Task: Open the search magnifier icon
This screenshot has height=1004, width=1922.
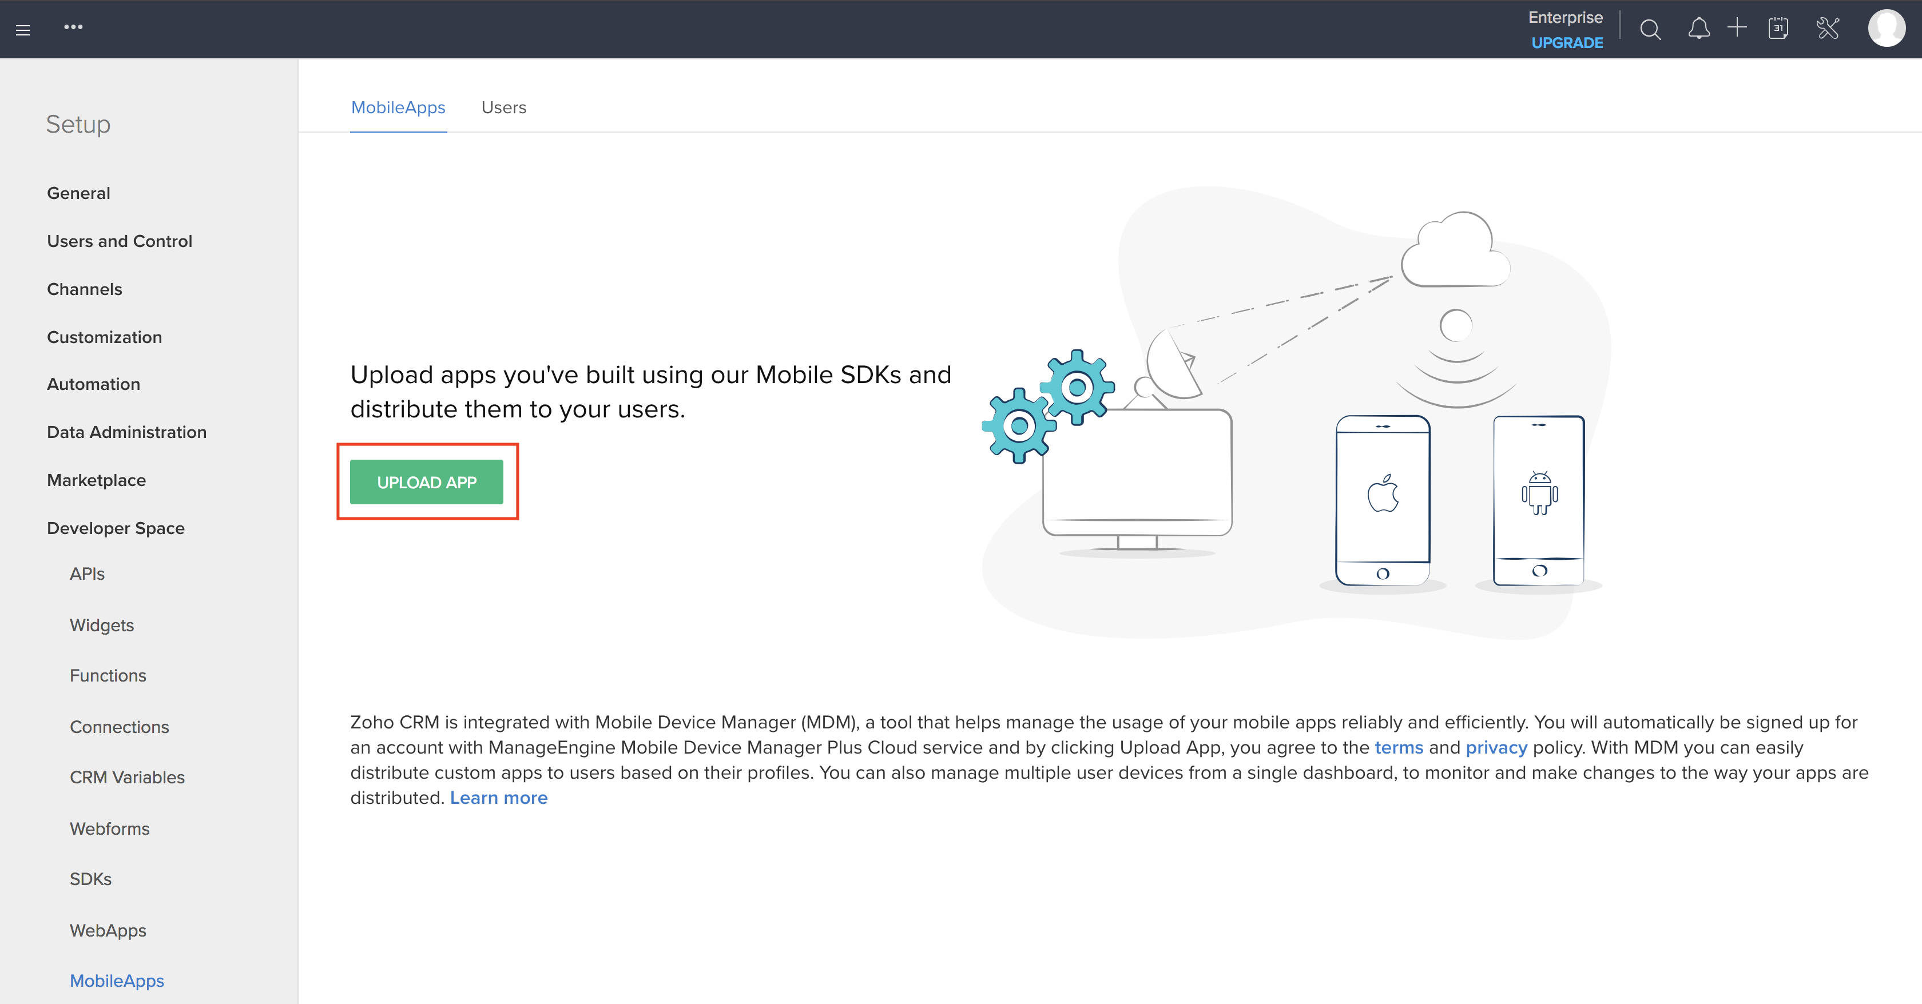Action: [1650, 30]
